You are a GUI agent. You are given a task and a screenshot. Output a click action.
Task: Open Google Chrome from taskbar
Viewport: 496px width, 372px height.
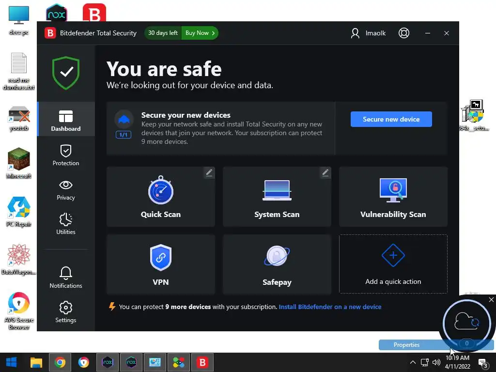point(60,362)
